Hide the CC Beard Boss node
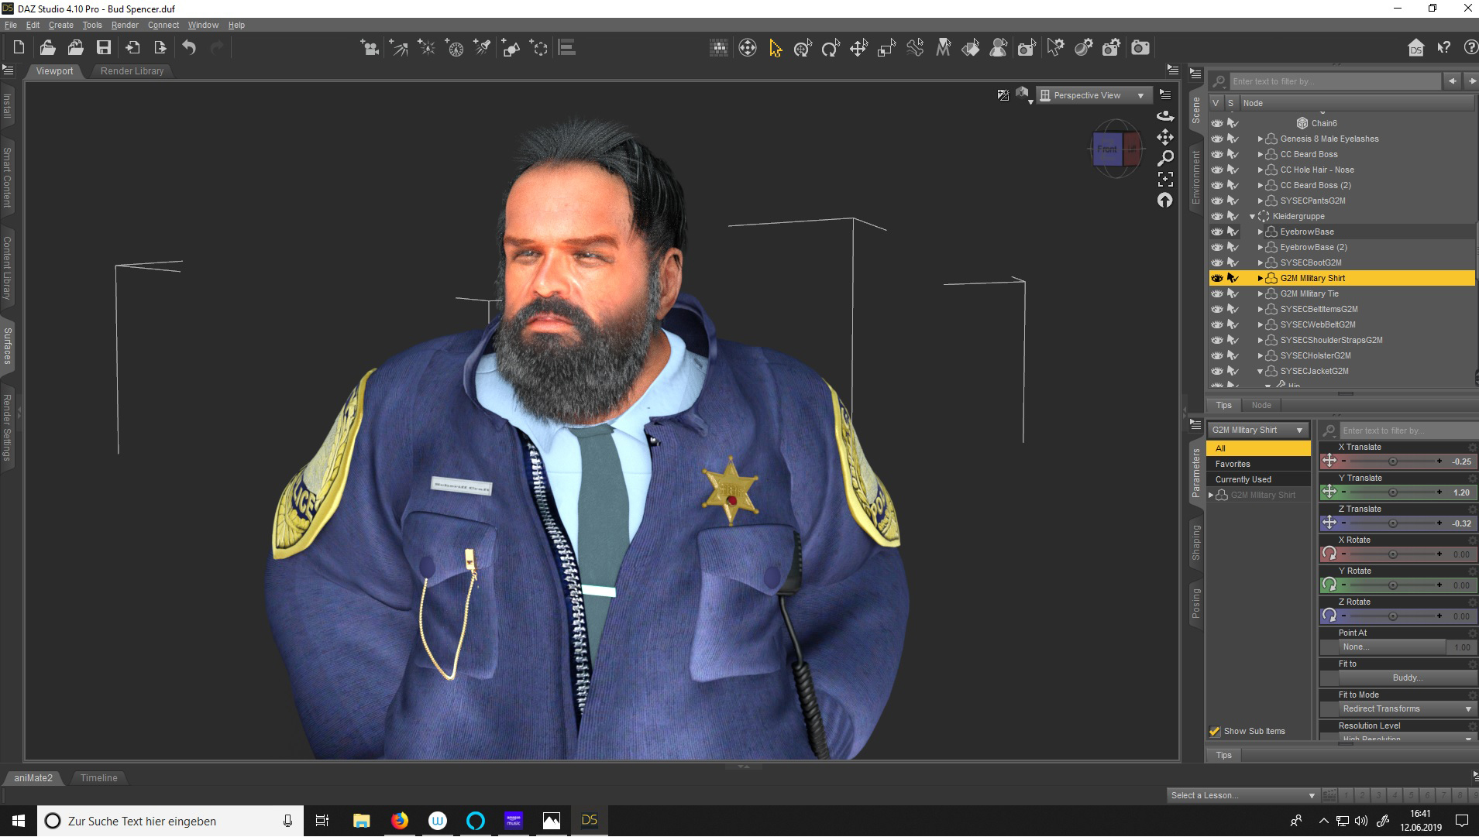Viewport: 1479px width, 837px height. 1217,154
